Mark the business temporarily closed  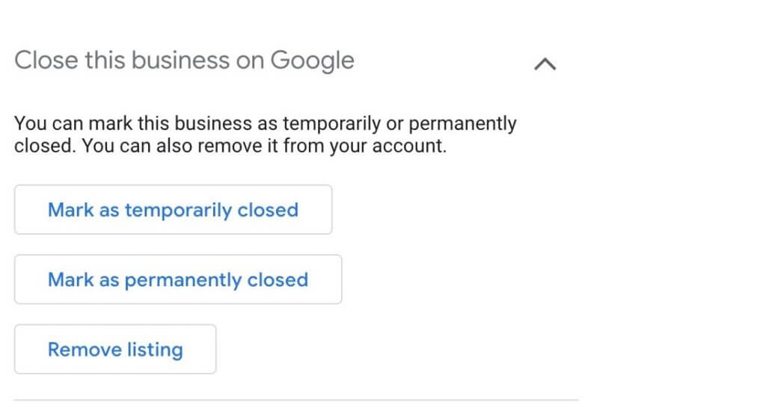coord(173,210)
